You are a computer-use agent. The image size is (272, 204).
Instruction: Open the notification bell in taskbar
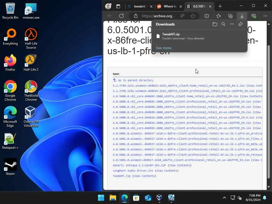coord(265,198)
